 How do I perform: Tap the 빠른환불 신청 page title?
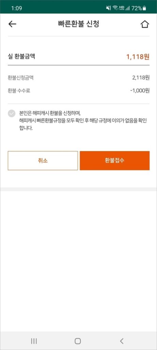(78, 24)
